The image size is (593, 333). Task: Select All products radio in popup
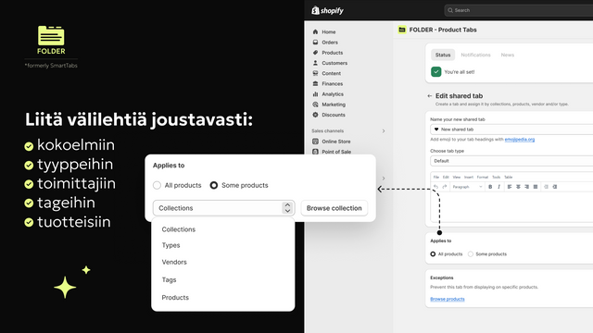click(157, 185)
